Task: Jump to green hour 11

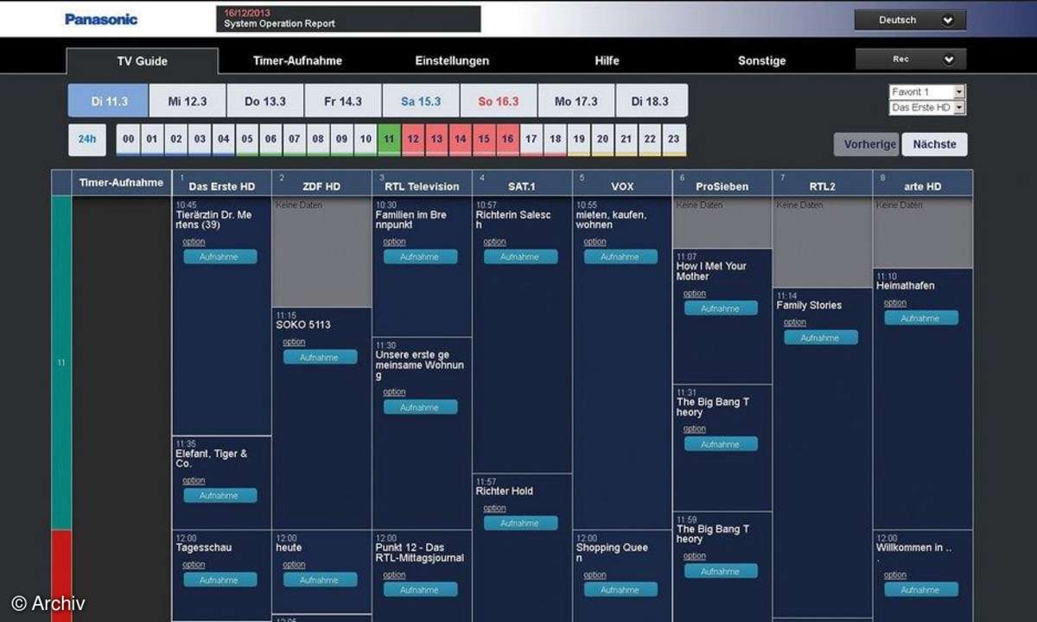Action: point(389,139)
